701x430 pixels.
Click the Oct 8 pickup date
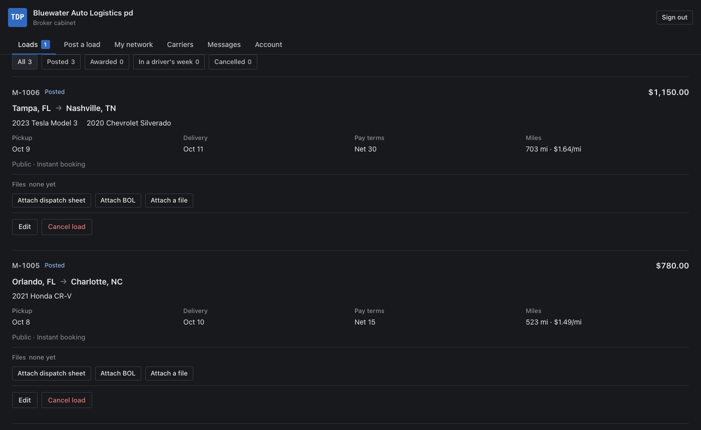[21, 322]
